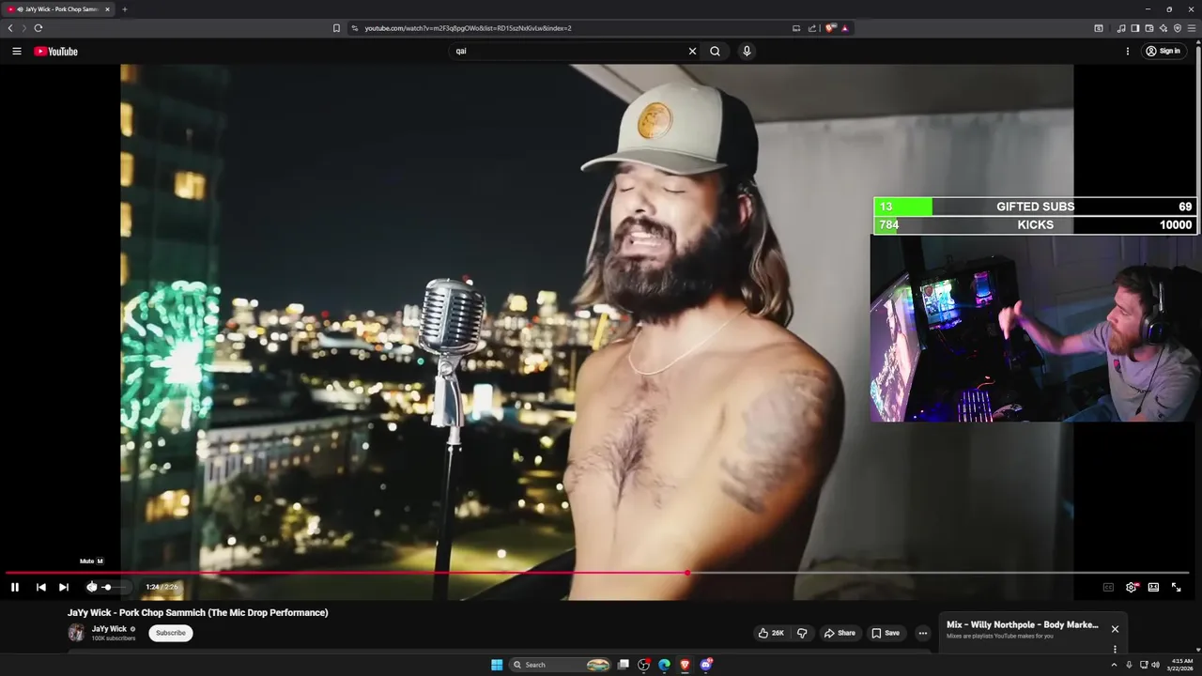Open the browser media control music icon
Image resolution: width=1202 pixels, height=676 pixels.
[x=1121, y=28]
